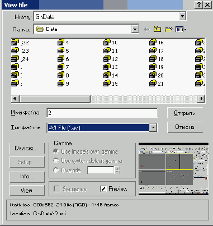Enable the Sequence checkbox

[x=57, y=189]
